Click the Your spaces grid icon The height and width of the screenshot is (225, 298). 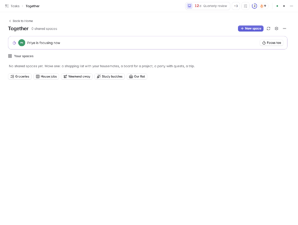(x=10, y=56)
